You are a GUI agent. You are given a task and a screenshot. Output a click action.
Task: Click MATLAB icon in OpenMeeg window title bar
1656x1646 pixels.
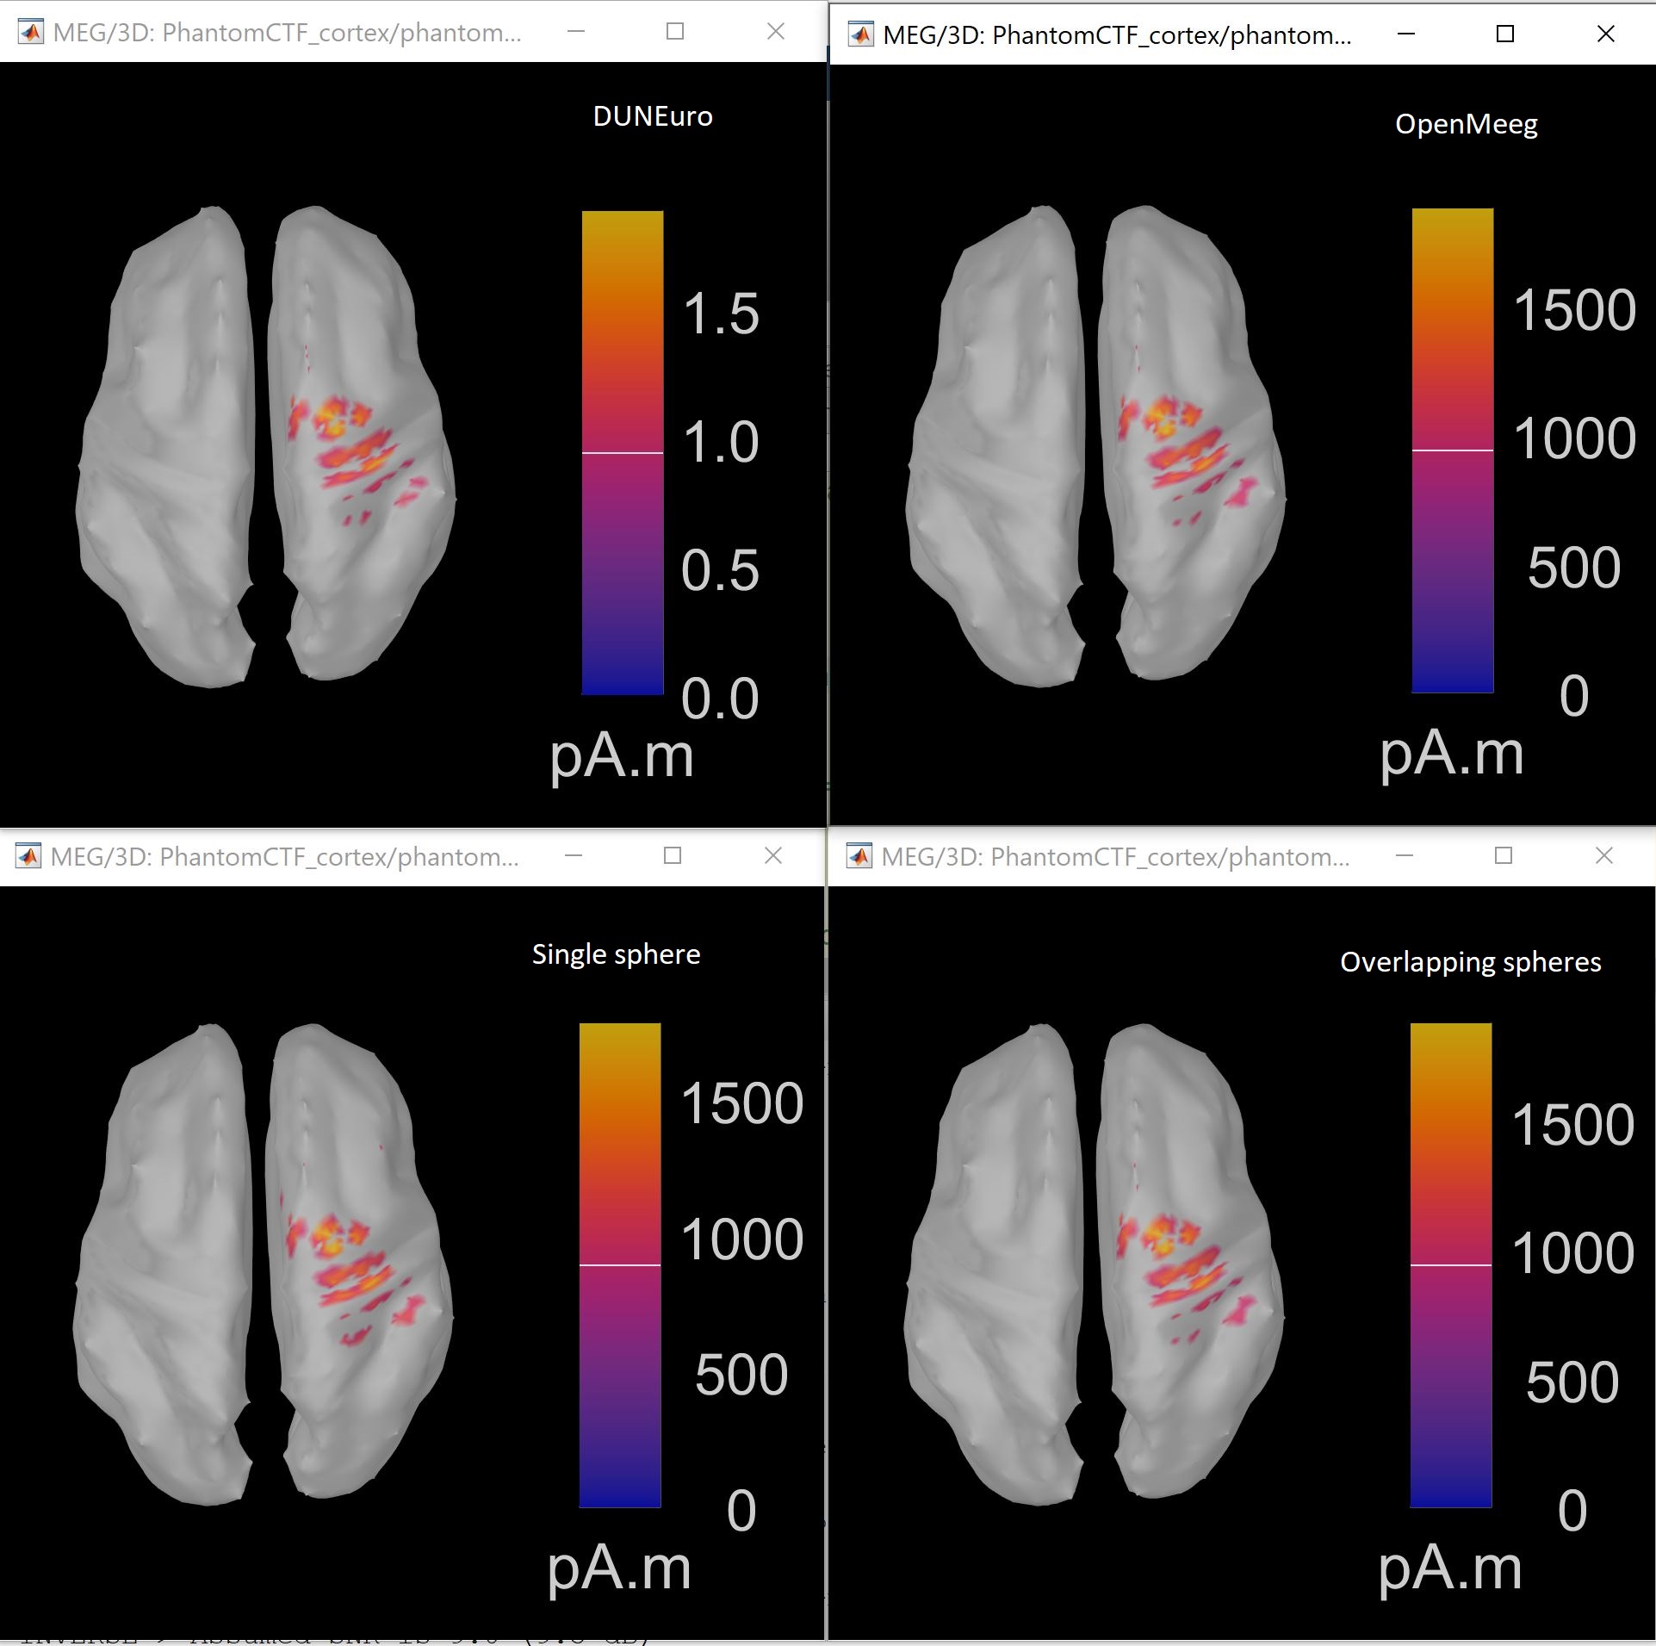click(x=860, y=34)
